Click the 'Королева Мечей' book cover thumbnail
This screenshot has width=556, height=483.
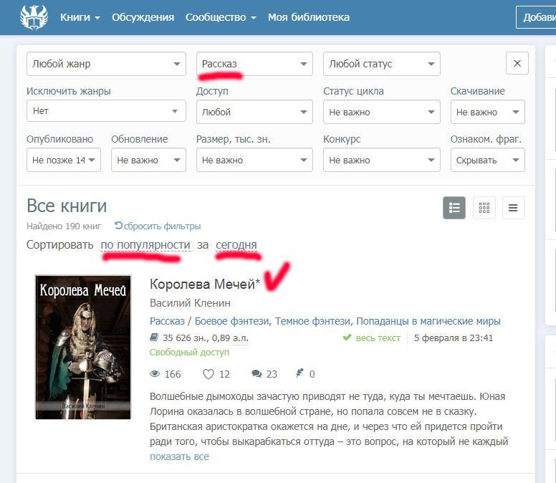coord(83,347)
